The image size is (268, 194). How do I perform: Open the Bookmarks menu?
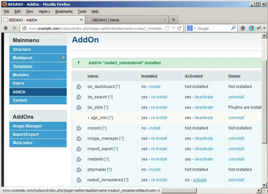coord(64,11)
